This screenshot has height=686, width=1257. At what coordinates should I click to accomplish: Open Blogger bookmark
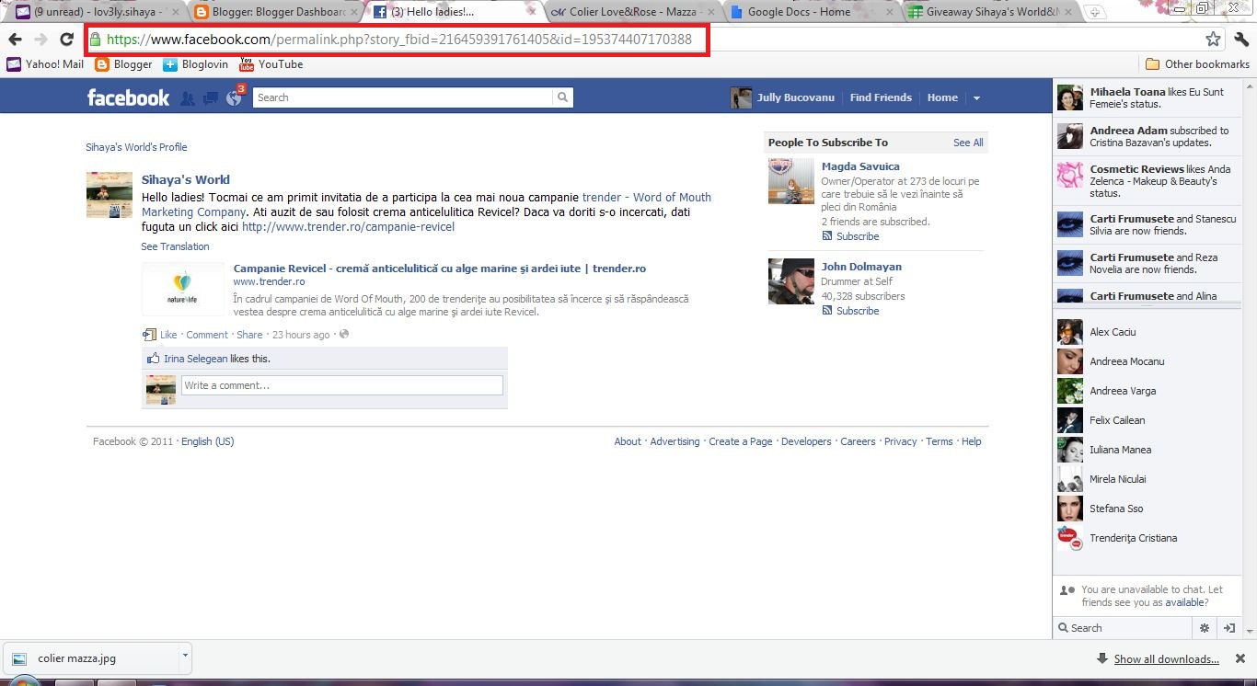pos(123,64)
